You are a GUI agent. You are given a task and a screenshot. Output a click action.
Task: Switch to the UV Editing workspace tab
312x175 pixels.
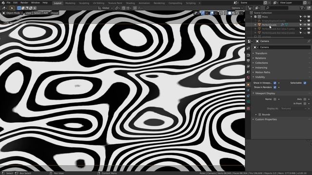98,3
